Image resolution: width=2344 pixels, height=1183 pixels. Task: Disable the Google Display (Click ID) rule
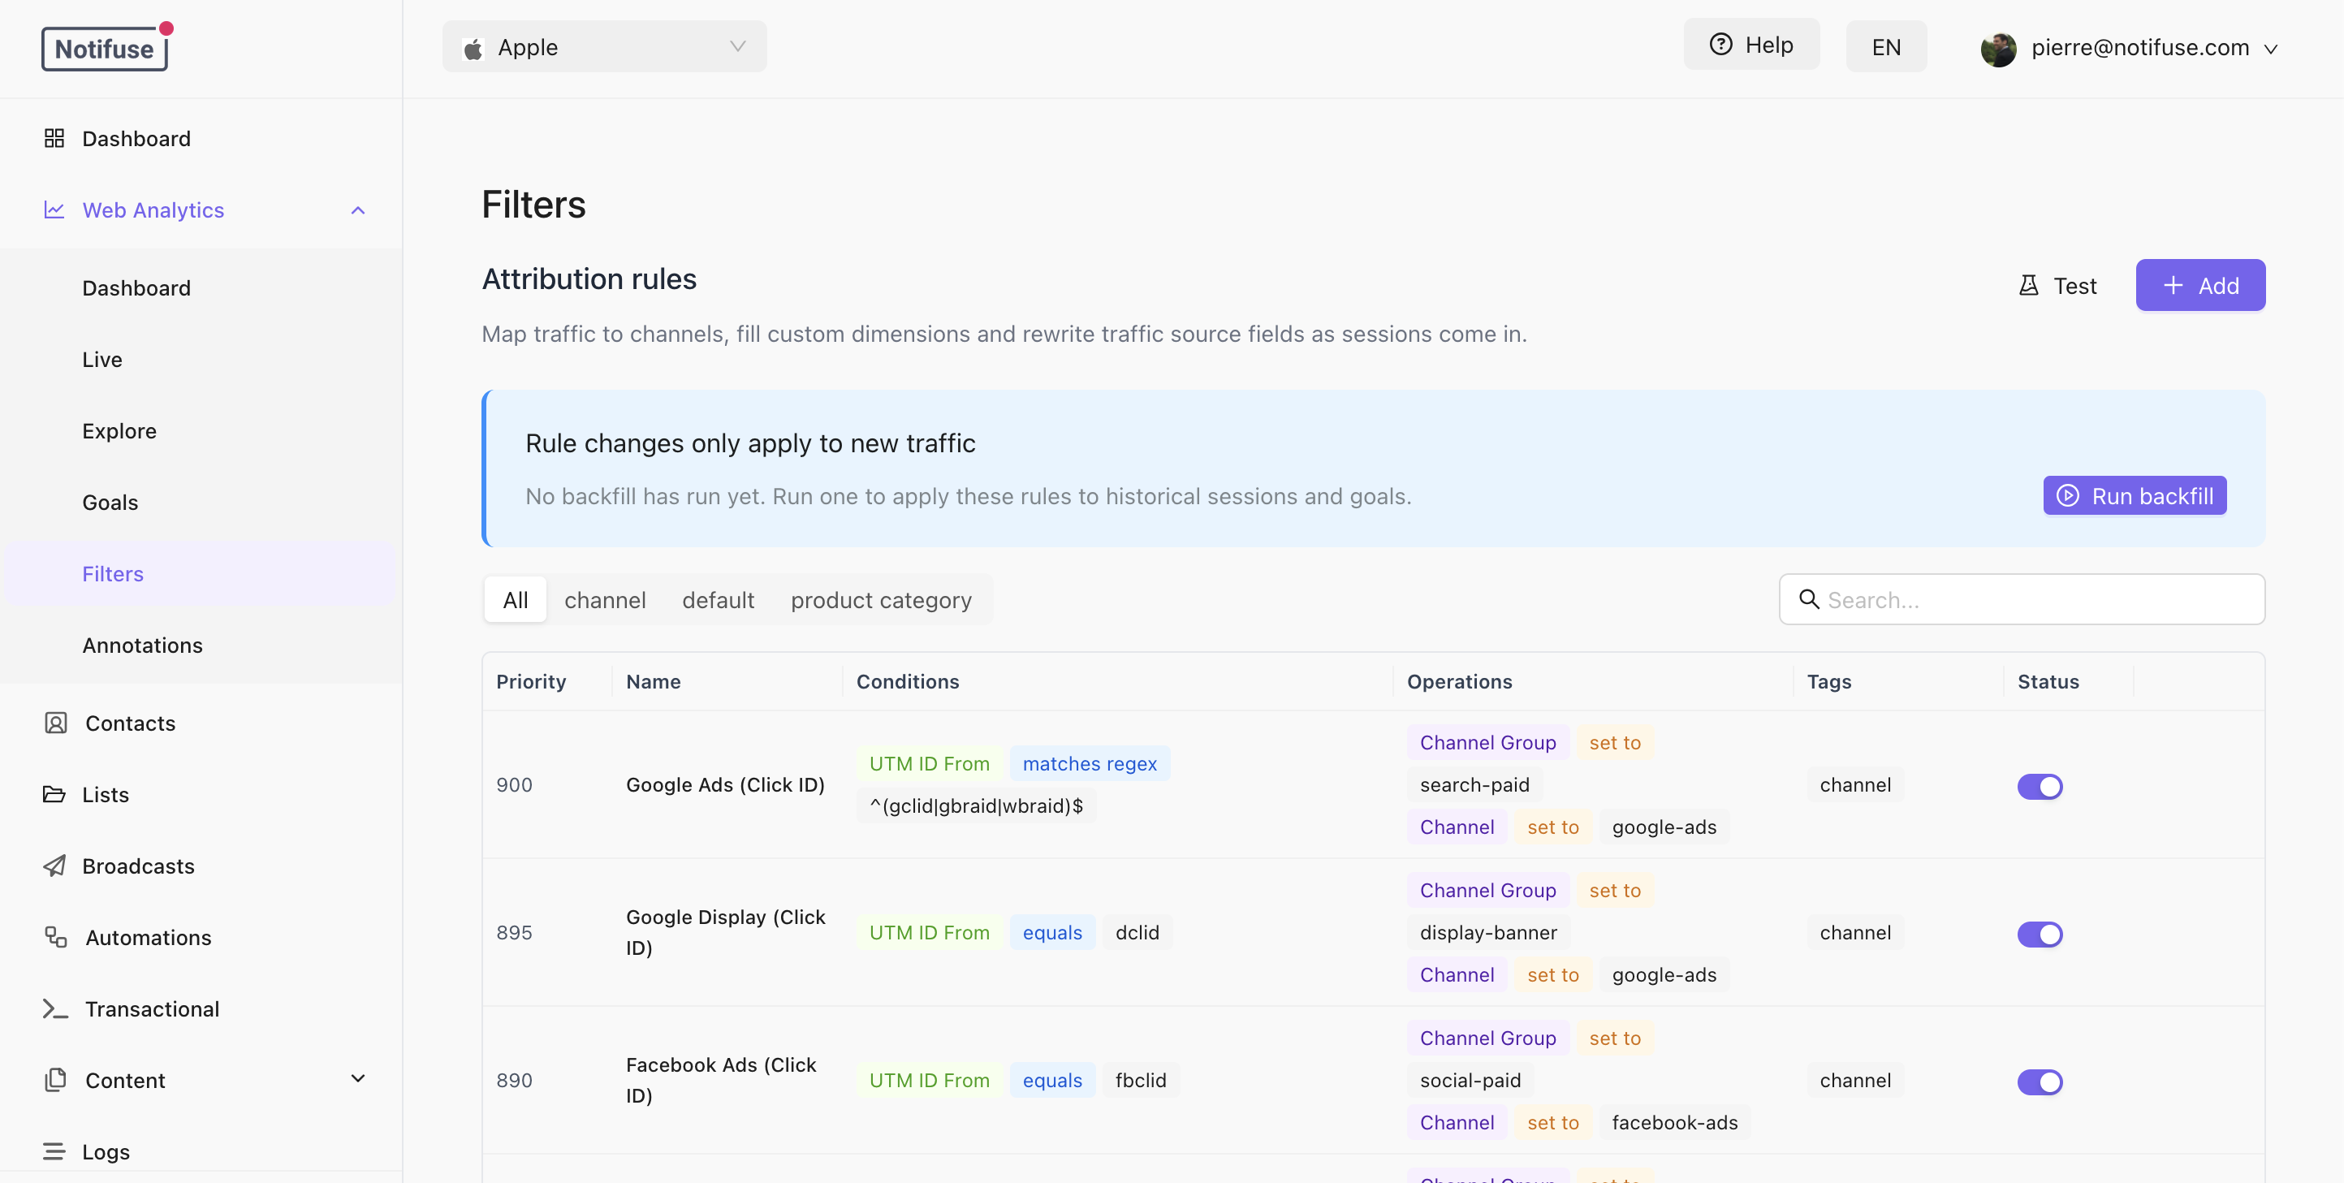[x=2040, y=935]
